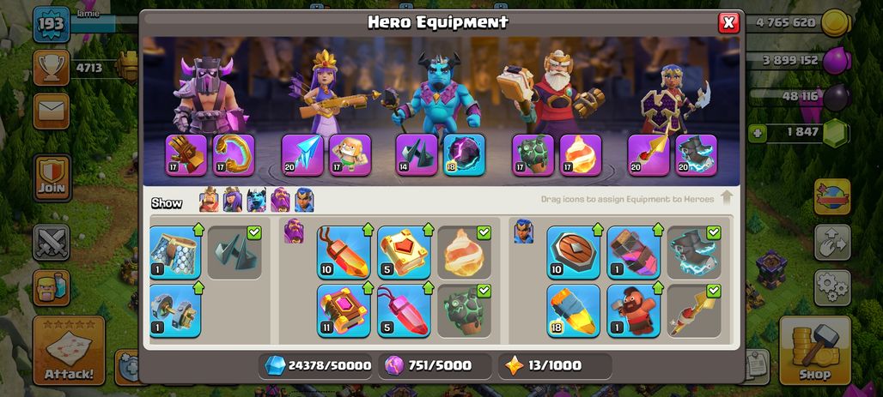Image resolution: width=883 pixels, height=397 pixels.
Task: Pick the Hog Rider Puppet level 1
Action: pos(634,310)
